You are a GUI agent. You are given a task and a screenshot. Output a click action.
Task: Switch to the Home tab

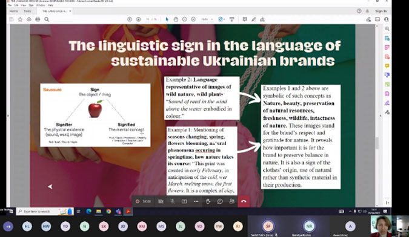(13, 11)
